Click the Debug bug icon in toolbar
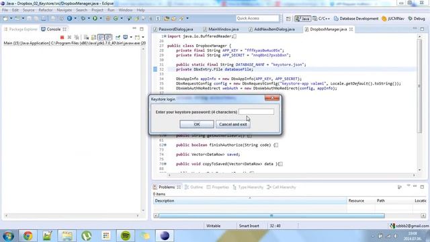 pyautogui.click(x=83, y=18)
